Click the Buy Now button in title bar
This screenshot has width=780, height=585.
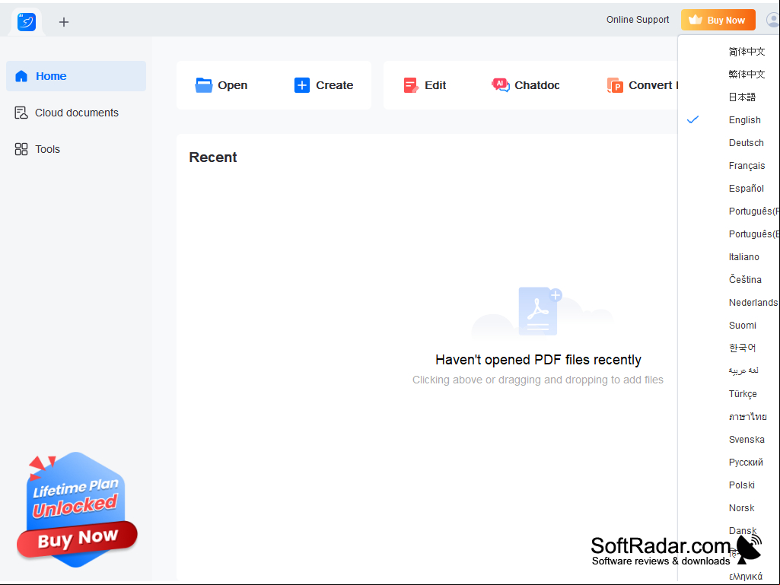coord(718,20)
